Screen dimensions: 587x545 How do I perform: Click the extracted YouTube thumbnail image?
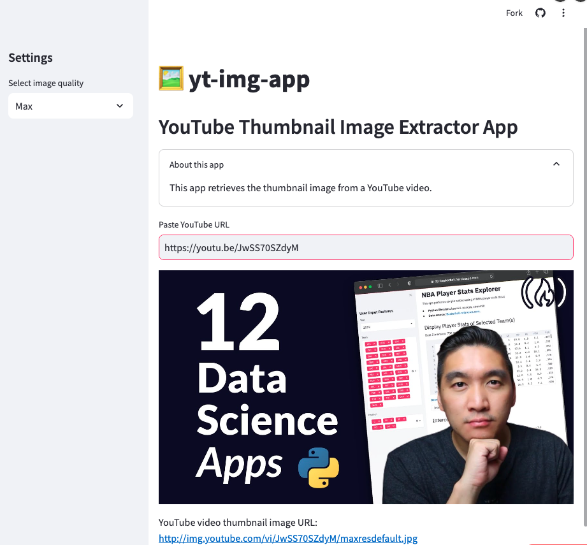pos(366,387)
